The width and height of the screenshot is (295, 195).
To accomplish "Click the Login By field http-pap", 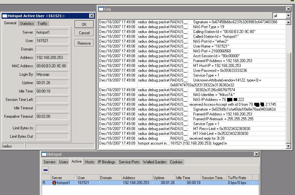I will pos(52,74).
